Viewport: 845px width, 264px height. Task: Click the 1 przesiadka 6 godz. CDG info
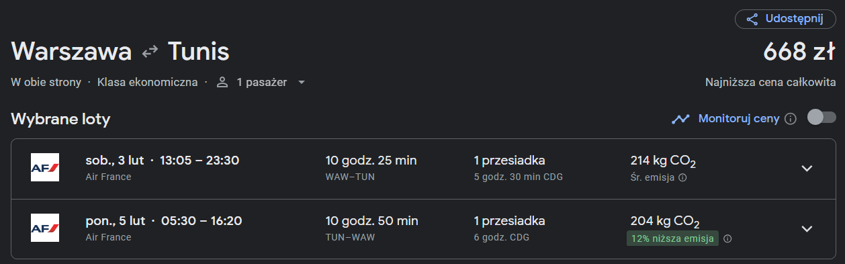[x=509, y=228]
